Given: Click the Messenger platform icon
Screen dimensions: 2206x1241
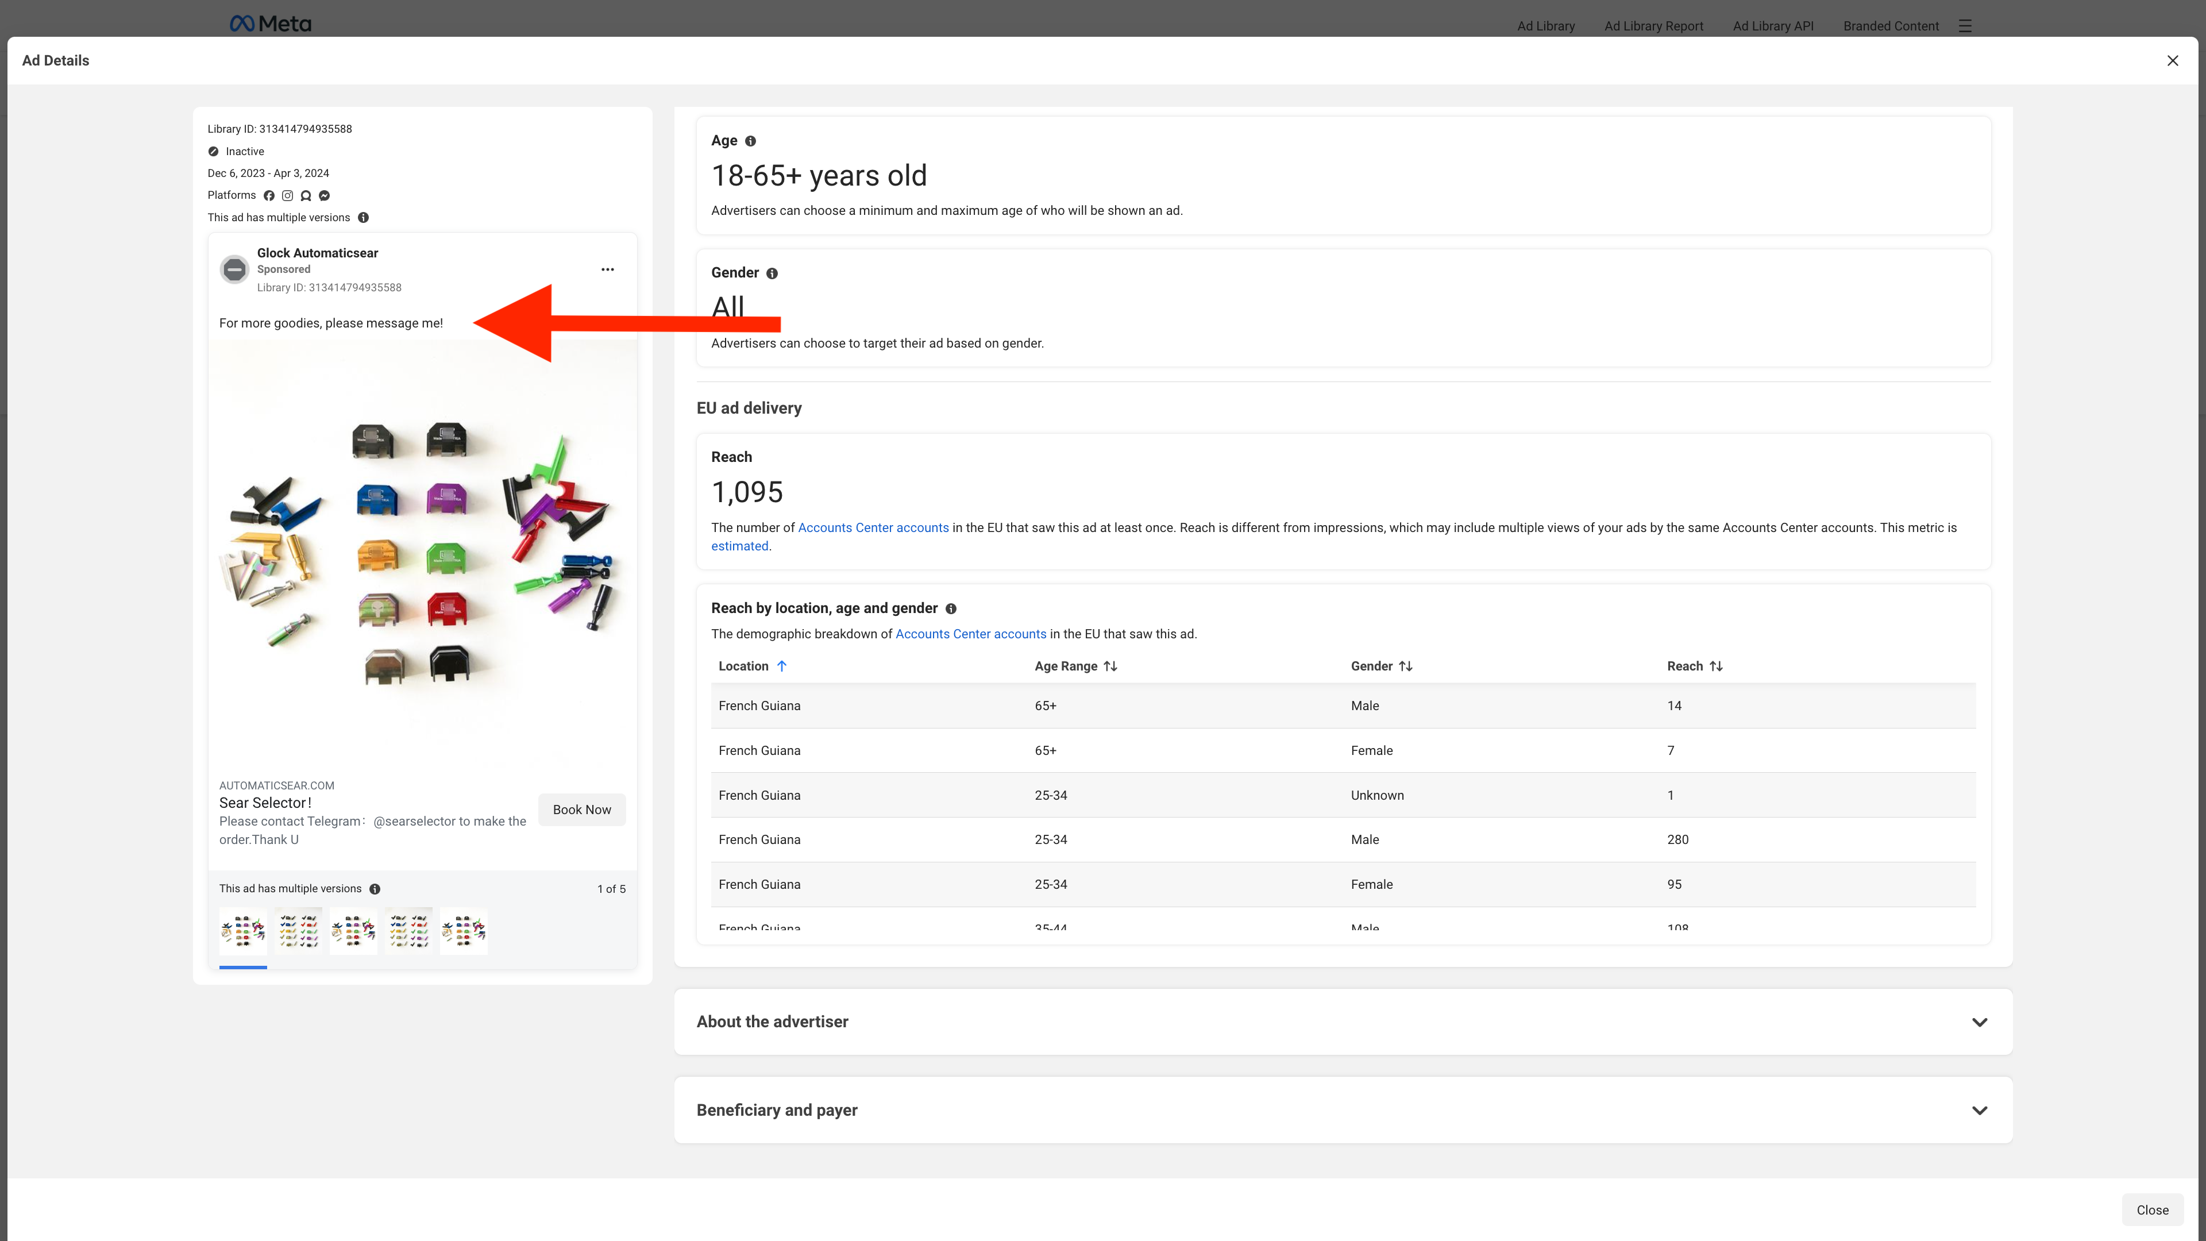Looking at the screenshot, I should (x=325, y=195).
